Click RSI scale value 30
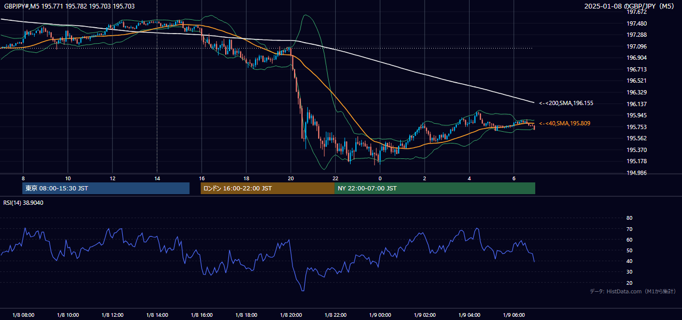The width and height of the screenshot is (682, 320). tap(629, 272)
